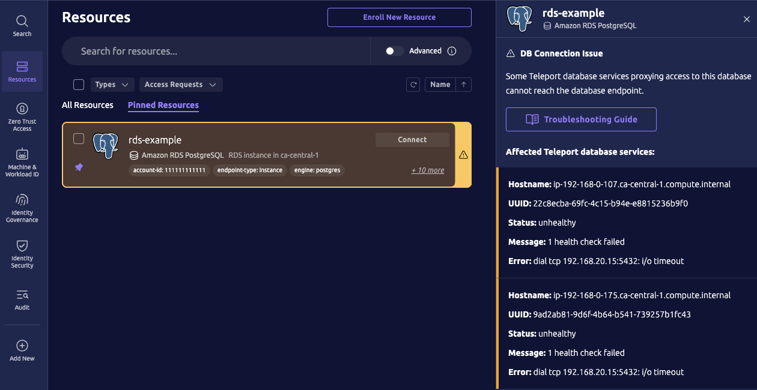This screenshot has width=757, height=390.
Task: Click the warning icon on rds-example
Action: click(463, 155)
